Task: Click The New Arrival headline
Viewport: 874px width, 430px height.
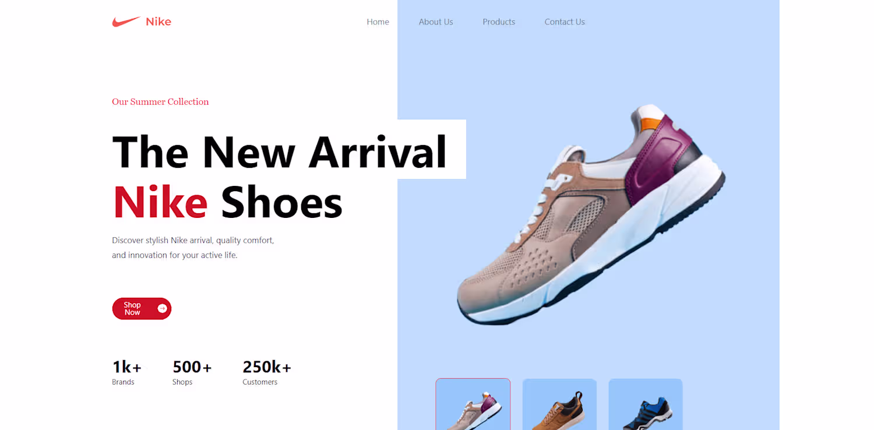Action: (280, 151)
